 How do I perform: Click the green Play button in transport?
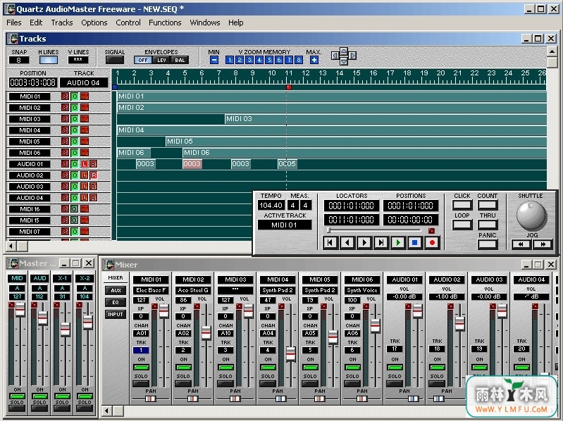click(x=398, y=243)
